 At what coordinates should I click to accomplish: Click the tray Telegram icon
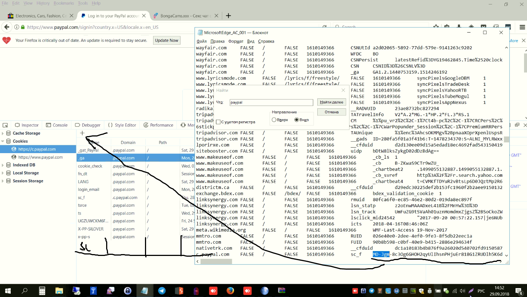pyautogui.click(x=371, y=291)
